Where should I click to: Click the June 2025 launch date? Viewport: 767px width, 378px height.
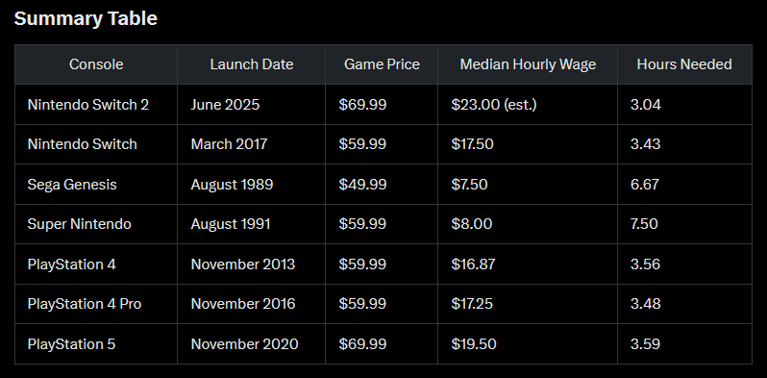(x=225, y=105)
